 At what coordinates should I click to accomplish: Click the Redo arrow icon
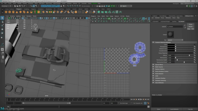[24, 6]
